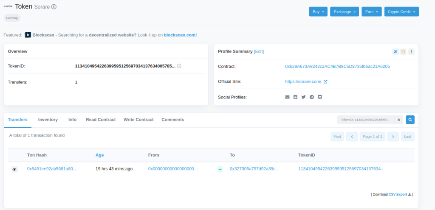Expand the Buy dropdown
This screenshot has width=435, height=210.
(x=318, y=12)
